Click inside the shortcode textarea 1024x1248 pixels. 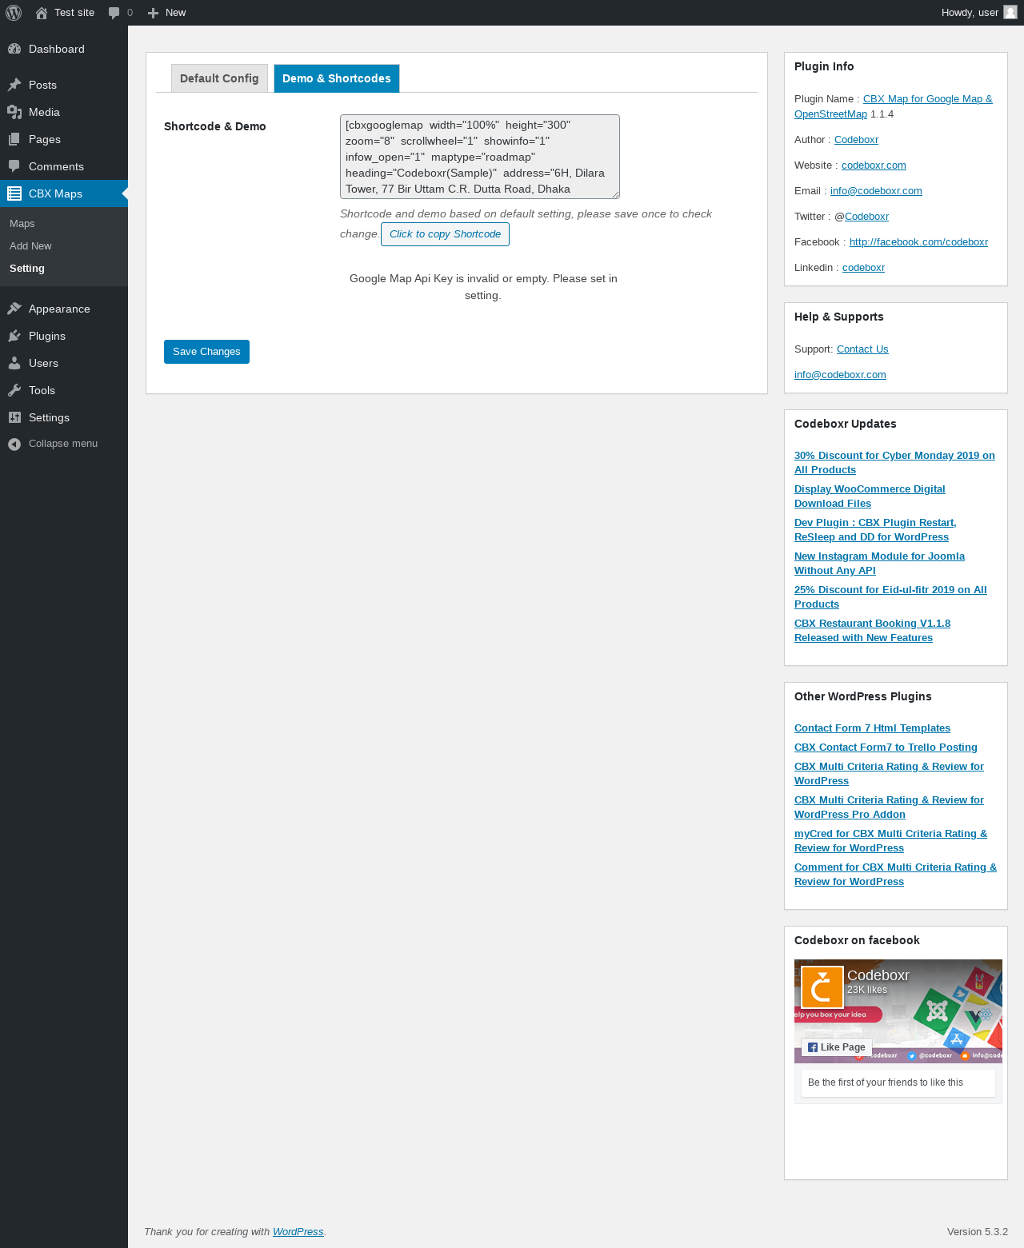pos(480,157)
